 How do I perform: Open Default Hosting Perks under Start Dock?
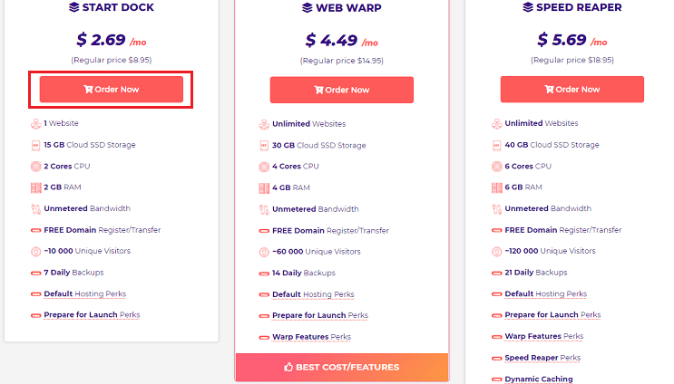point(84,294)
